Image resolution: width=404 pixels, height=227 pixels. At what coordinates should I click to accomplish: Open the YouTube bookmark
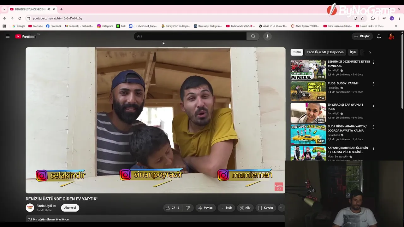(x=36, y=26)
